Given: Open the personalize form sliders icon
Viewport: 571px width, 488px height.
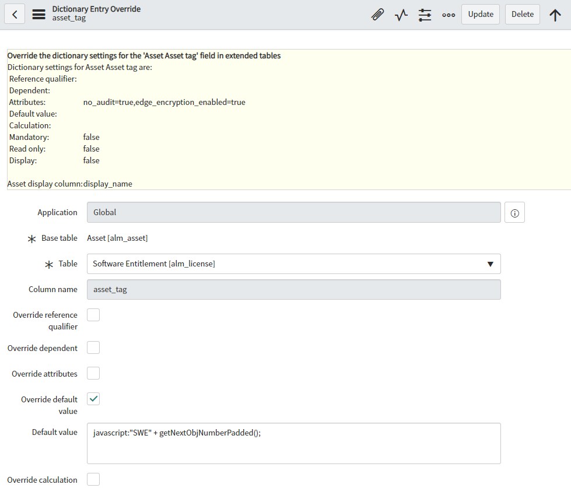Looking at the screenshot, I should tap(424, 14).
